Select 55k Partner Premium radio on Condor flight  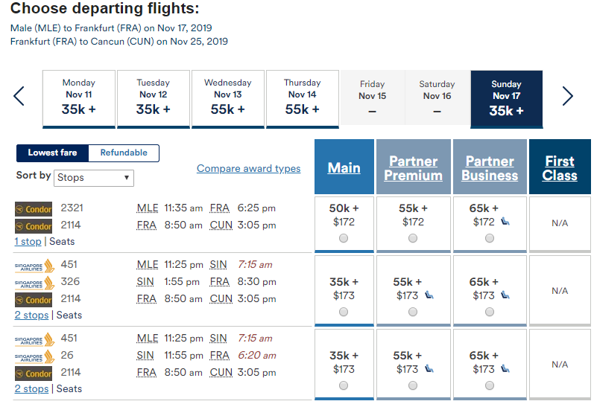[x=412, y=238]
